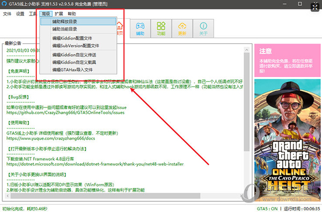
Task: Switch to the 更新 cloud upload tab
Action: [x=182, y=29]
